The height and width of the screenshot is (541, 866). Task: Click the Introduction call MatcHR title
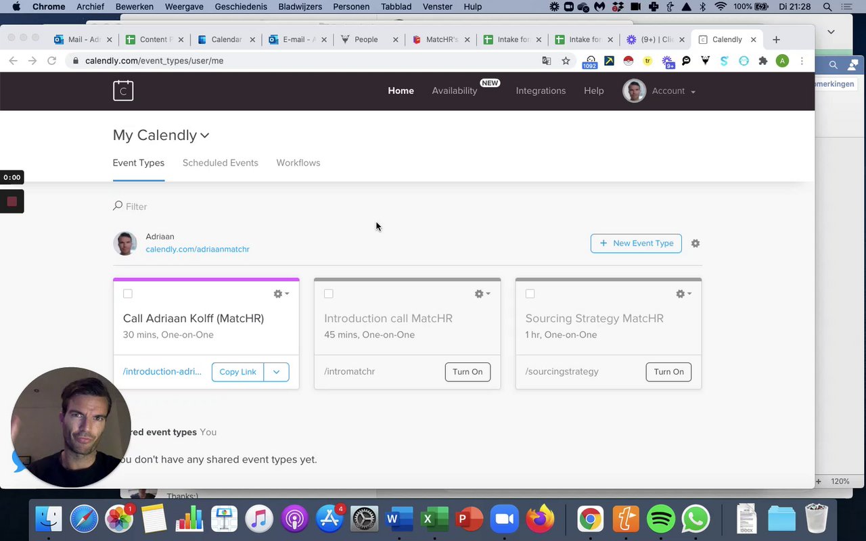pyautogui.click(x=388, y=319)
